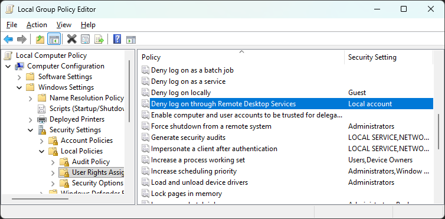Select 'Impersonate a client after authentication'
445x219 pixels.
(214, 149)
